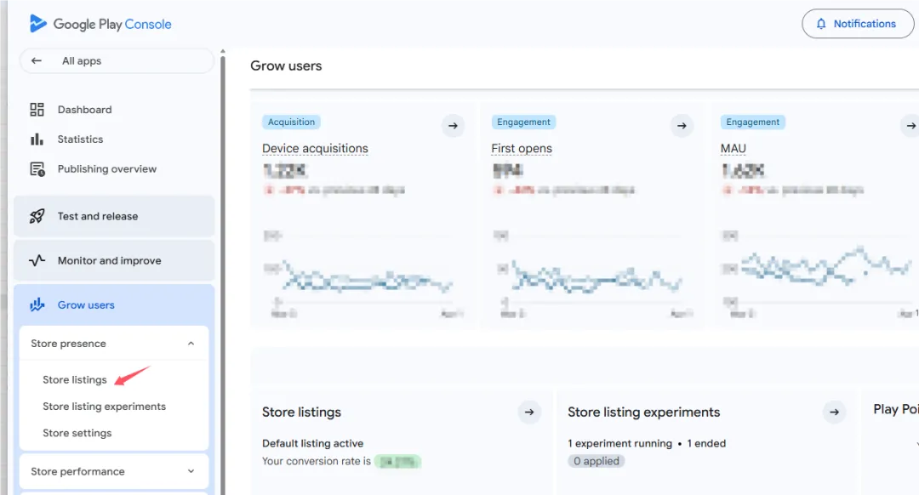The image size is (919, 495).
Task: Click the Notifications button
Action: pyautogui.click(x=858, y=24)
